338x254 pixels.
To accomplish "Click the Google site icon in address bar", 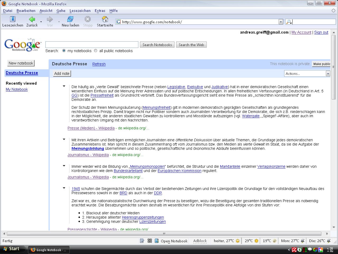I will pyautogui.click(x=119, y=22).
